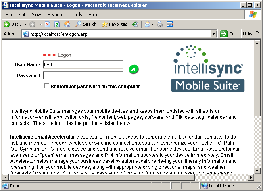Open the Tools menu

(77, 15)
